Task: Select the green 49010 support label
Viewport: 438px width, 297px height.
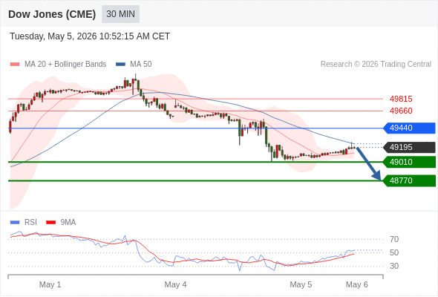Action: [409, 162]
